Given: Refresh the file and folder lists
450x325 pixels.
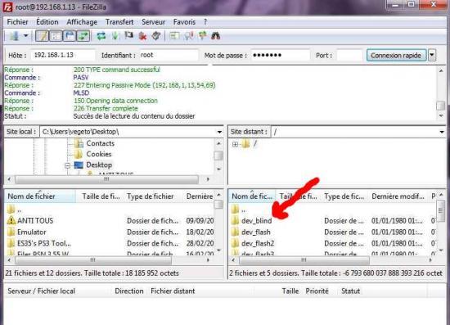Looking at the screenshot, I should click(101, 36).
